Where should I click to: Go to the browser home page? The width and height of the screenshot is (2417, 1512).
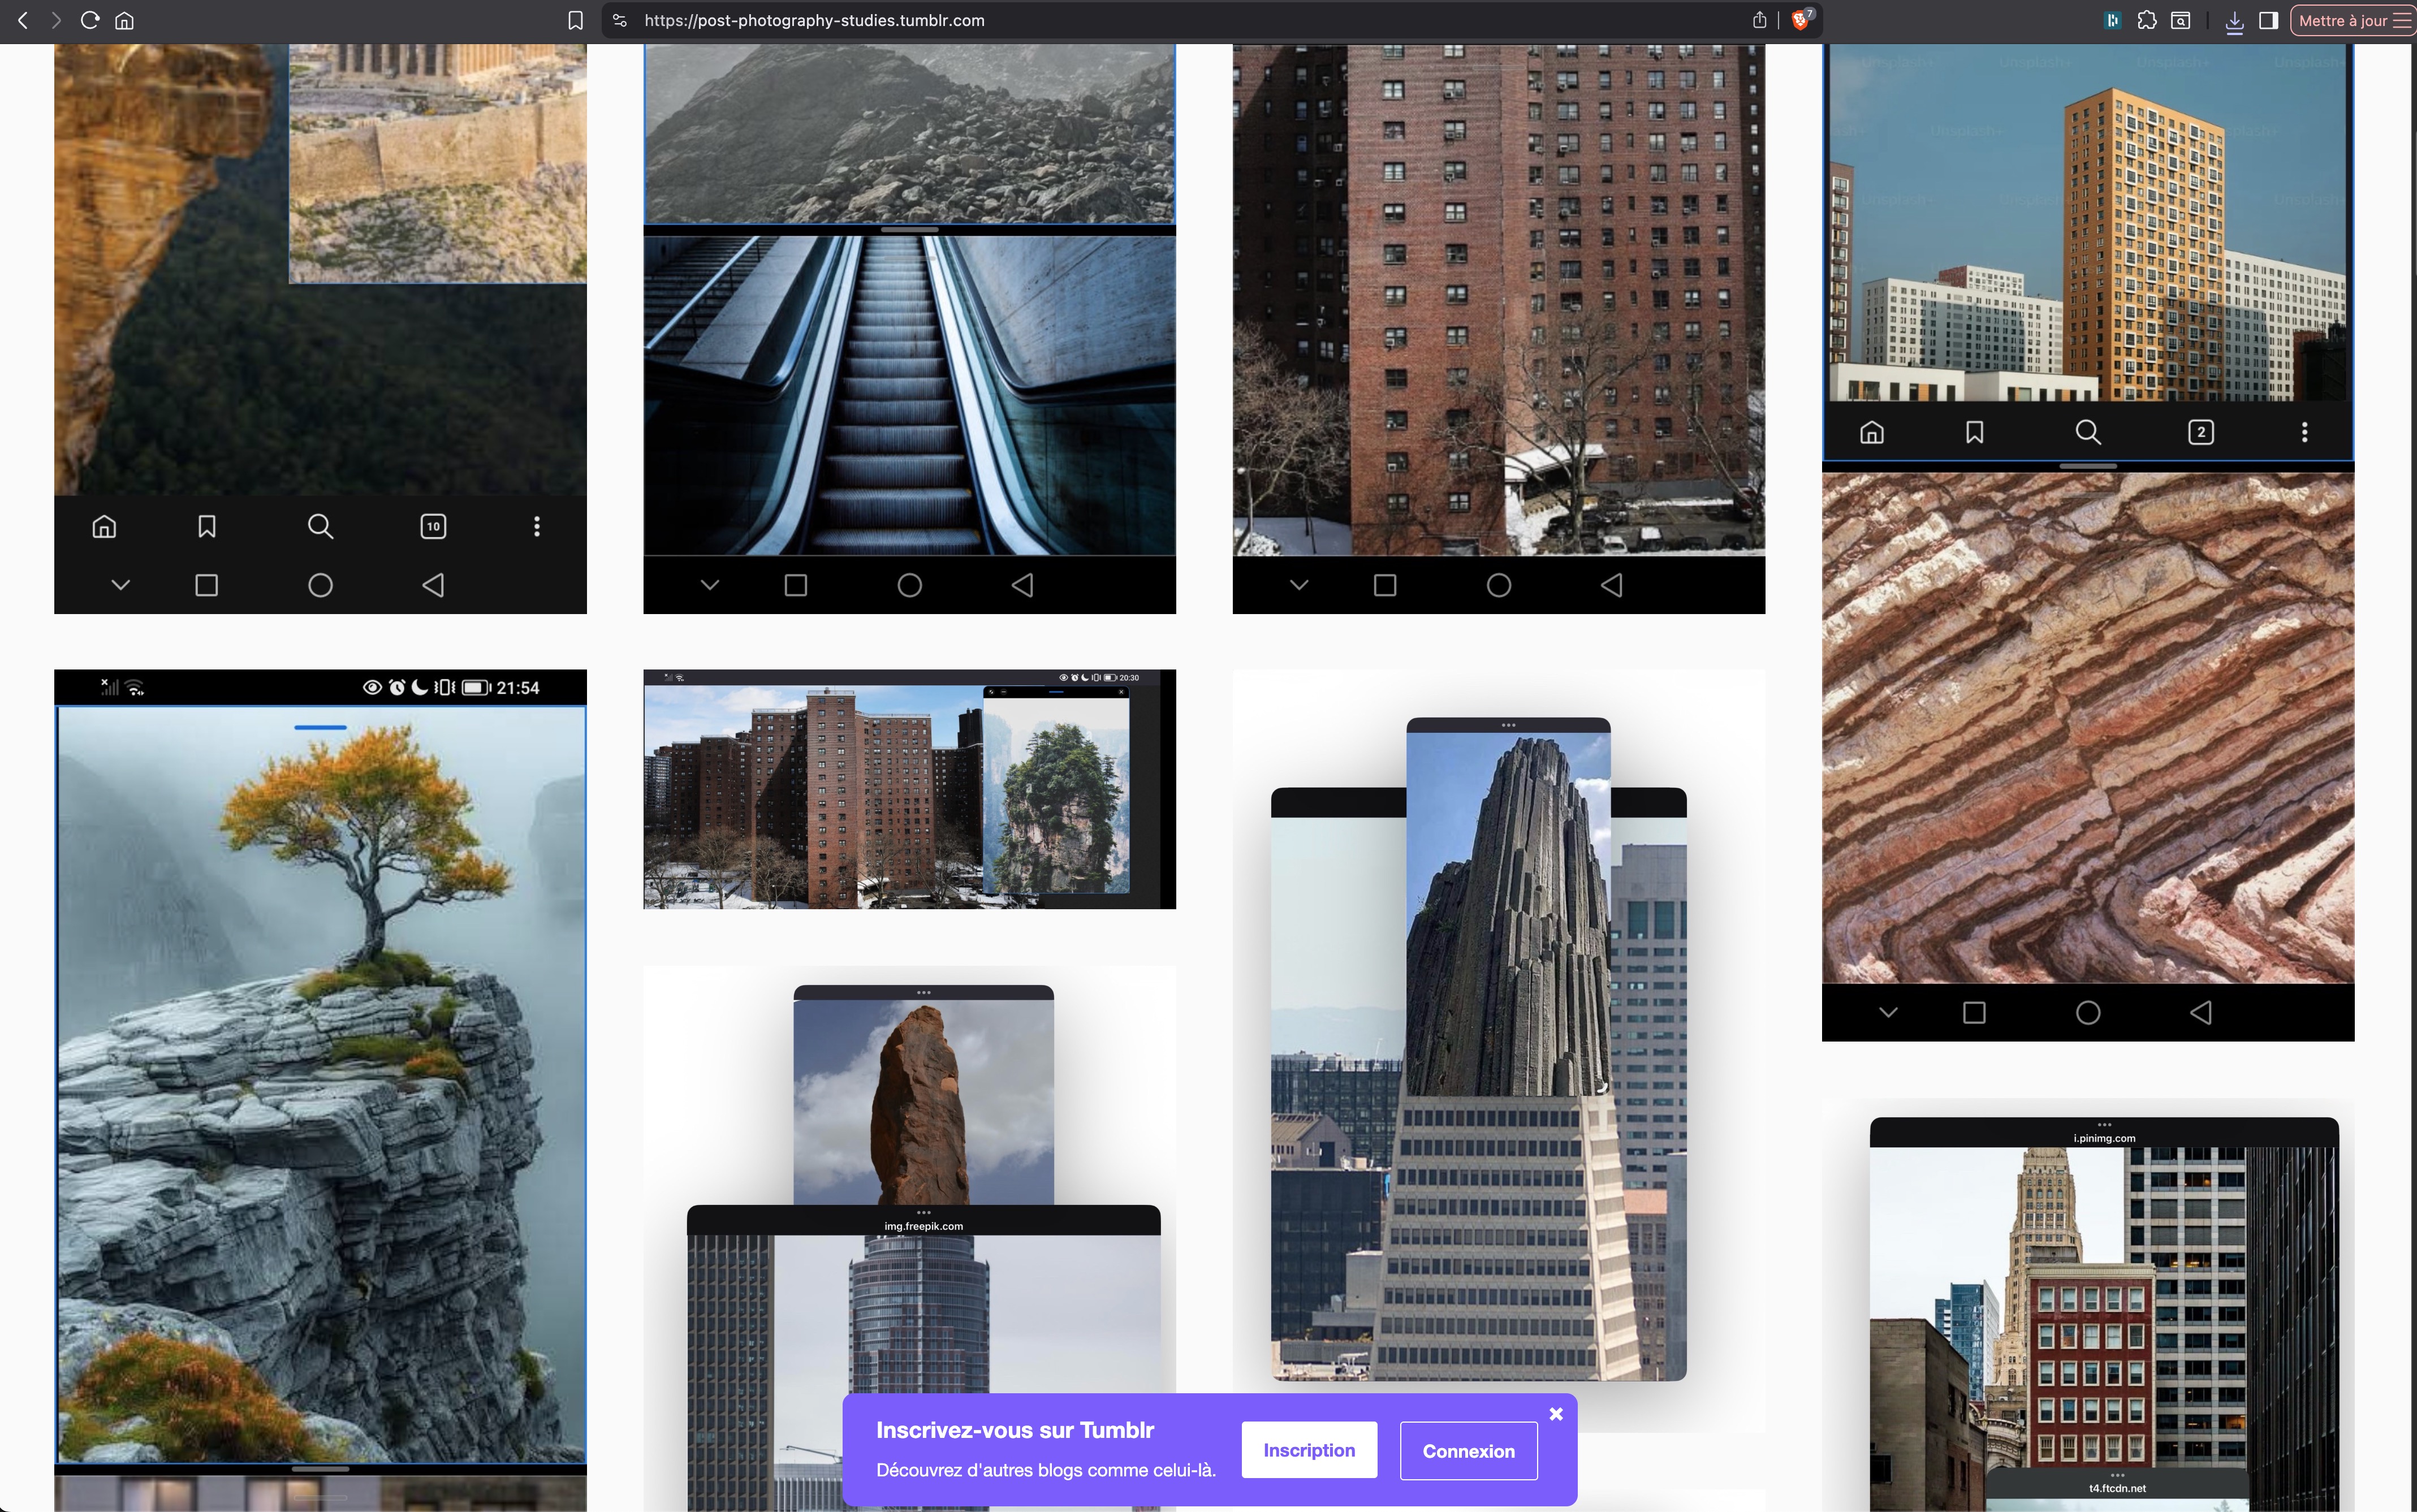tap(124, 20)
